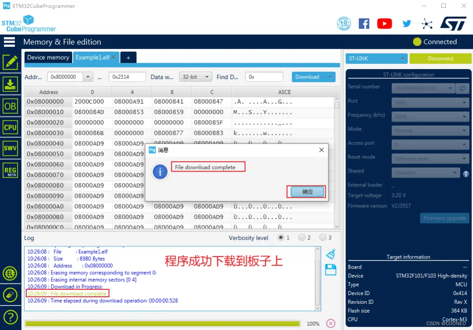Viewport: 473px width, 330px height.
Task: Click the Address column header
Action: coord(49,92)
